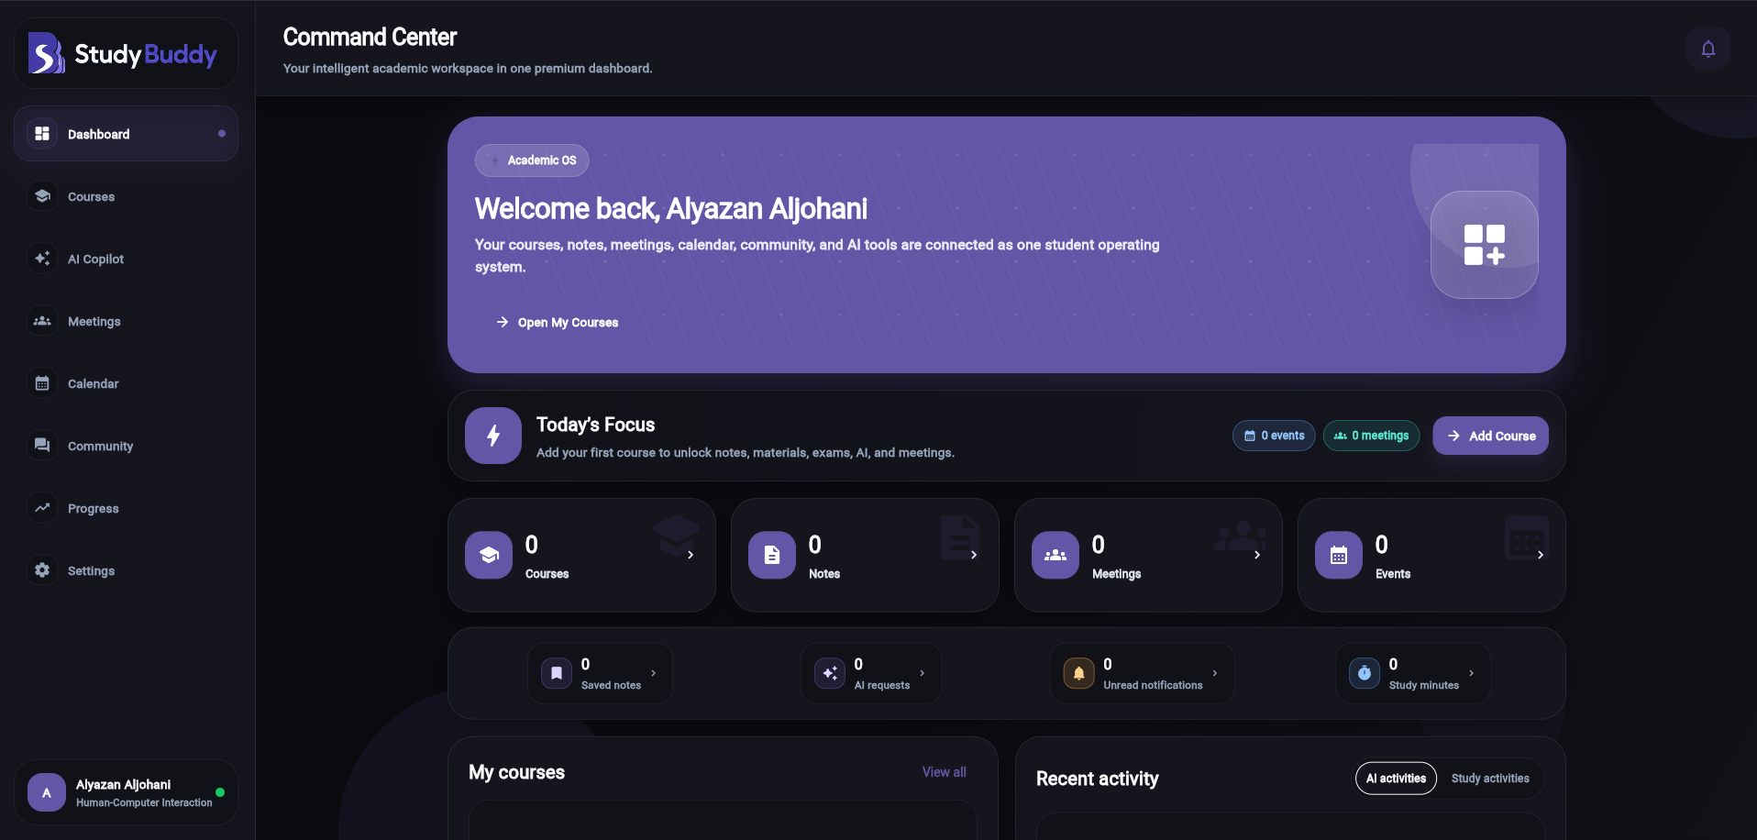Click the StudyBuddy logo
This screenshot has height=840, width=1757.
[123, 54]
